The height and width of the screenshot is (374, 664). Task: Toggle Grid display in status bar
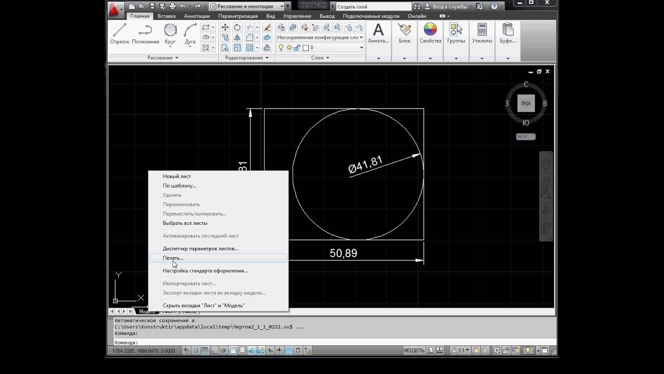(205, 351)
